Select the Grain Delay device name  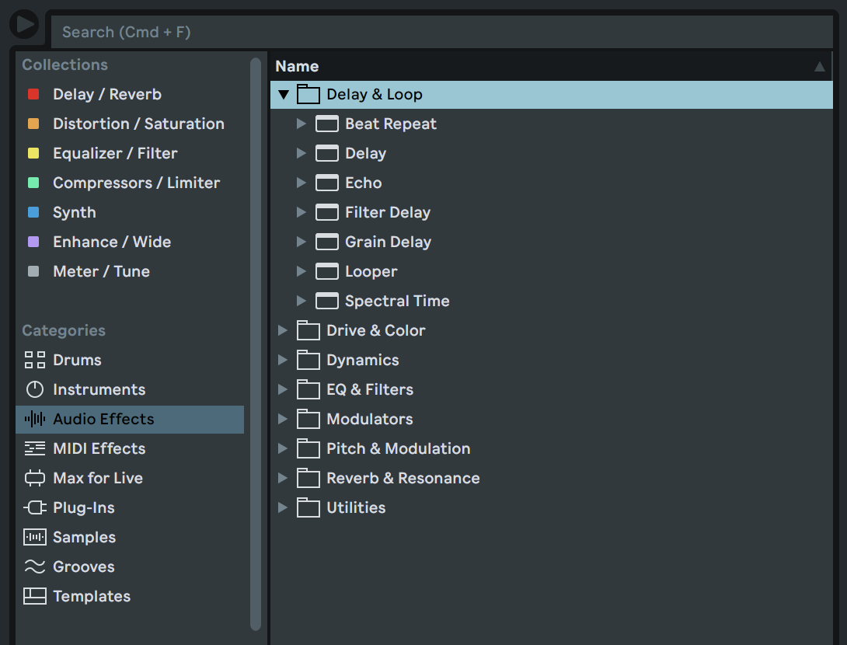tap(388, 242)
